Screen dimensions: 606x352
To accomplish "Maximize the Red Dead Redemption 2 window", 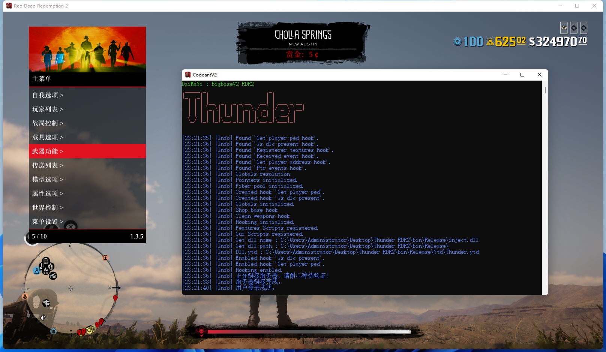I will [x=577, y=6].
